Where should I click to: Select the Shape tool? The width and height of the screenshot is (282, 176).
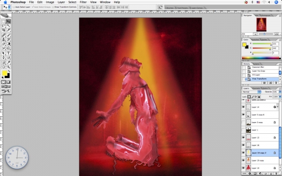(8, 57)
